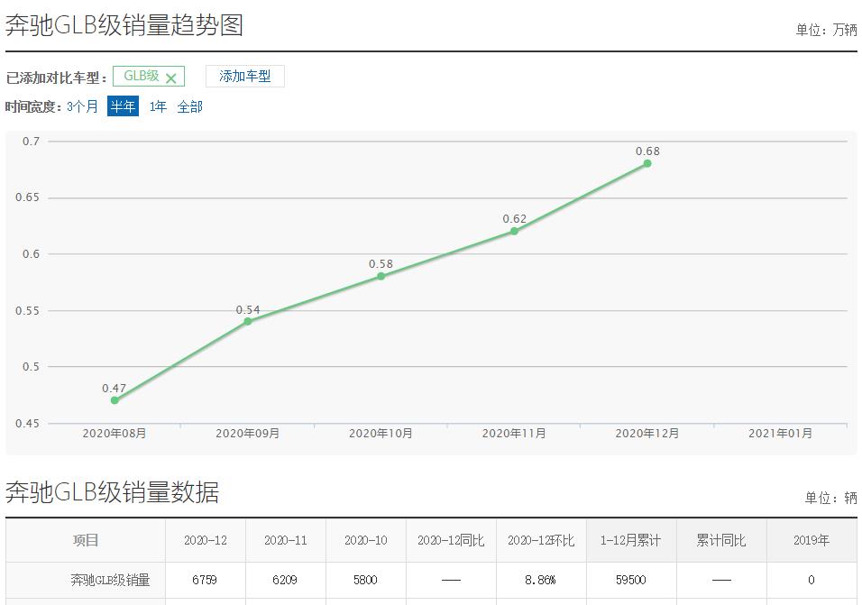Click the 2019年 column header
The height and width of the screenshot is (605, 862).
tap(812, 540)
